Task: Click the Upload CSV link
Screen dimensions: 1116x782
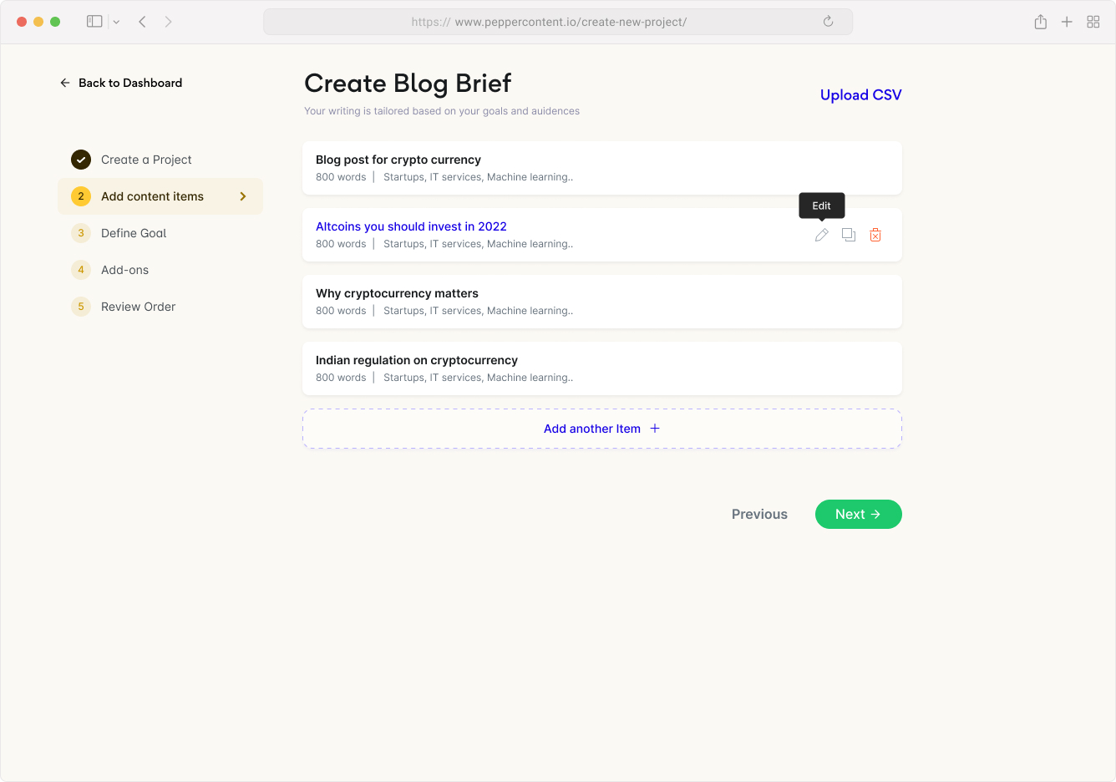Action: [x=860, y=95]
